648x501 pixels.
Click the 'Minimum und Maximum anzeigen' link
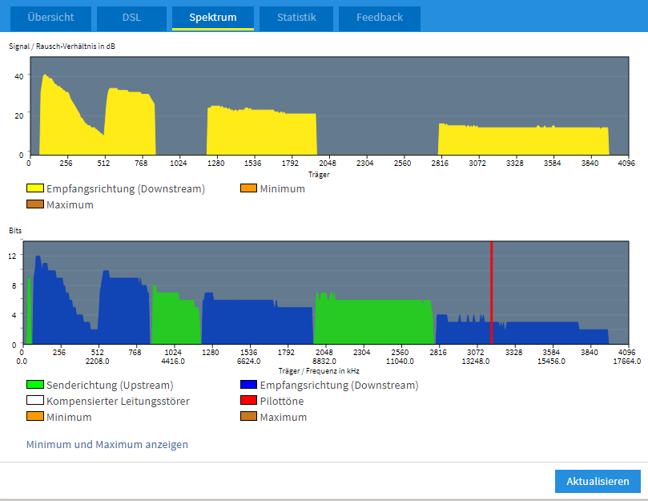click(107, 444)
